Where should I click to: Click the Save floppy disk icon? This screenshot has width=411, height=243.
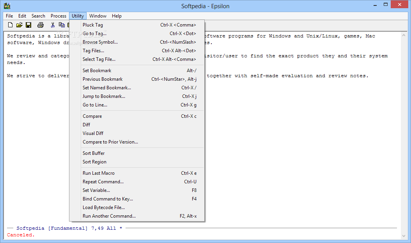[28, 25]
